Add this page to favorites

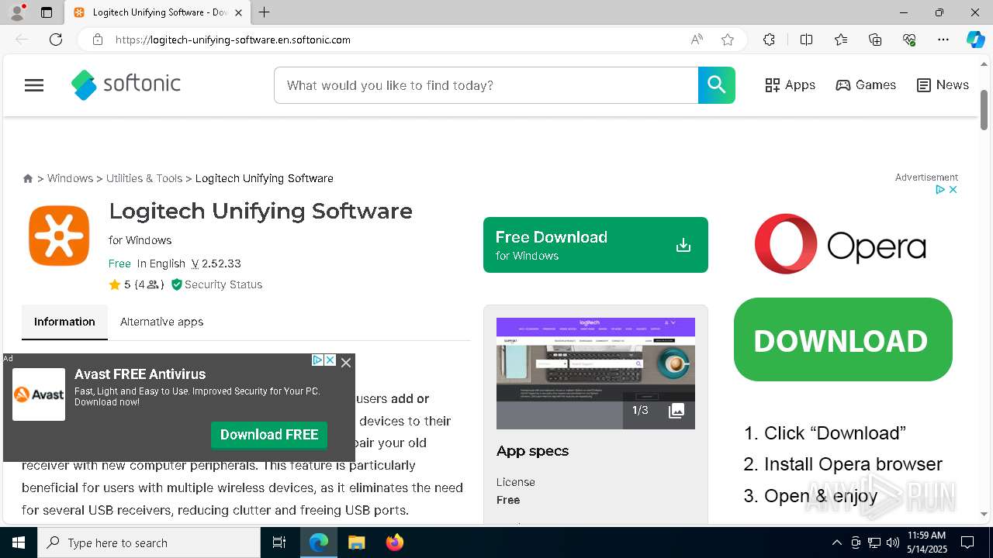728,40
